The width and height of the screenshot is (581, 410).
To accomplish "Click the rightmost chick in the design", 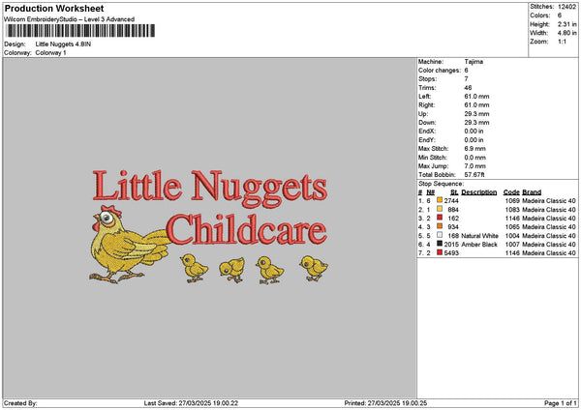I will tap(314, 268).
